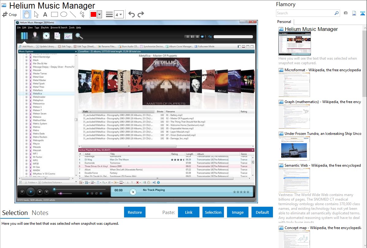This screenshot has height=248, width=367.
Task: Open the Under Frozen Tundra snapshot thumbnail
Action: (x=294, y=148)
